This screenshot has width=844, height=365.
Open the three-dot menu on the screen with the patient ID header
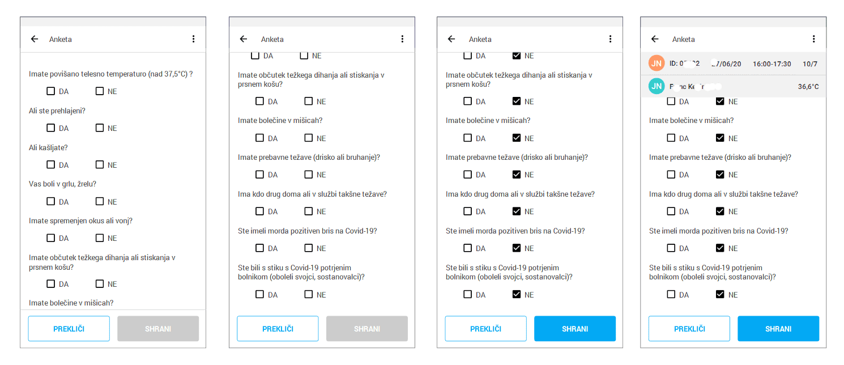[813, 39]
